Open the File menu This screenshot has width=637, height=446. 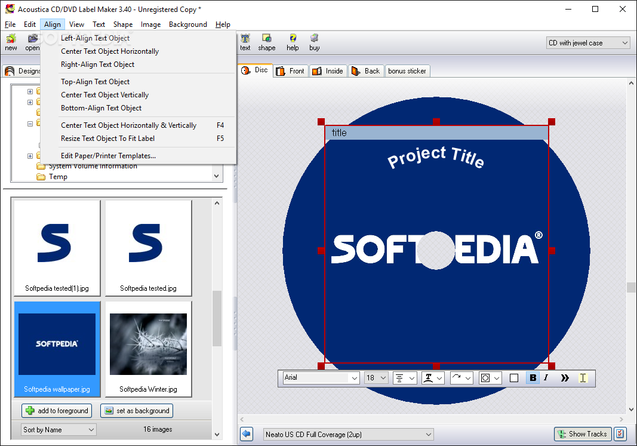10,24
